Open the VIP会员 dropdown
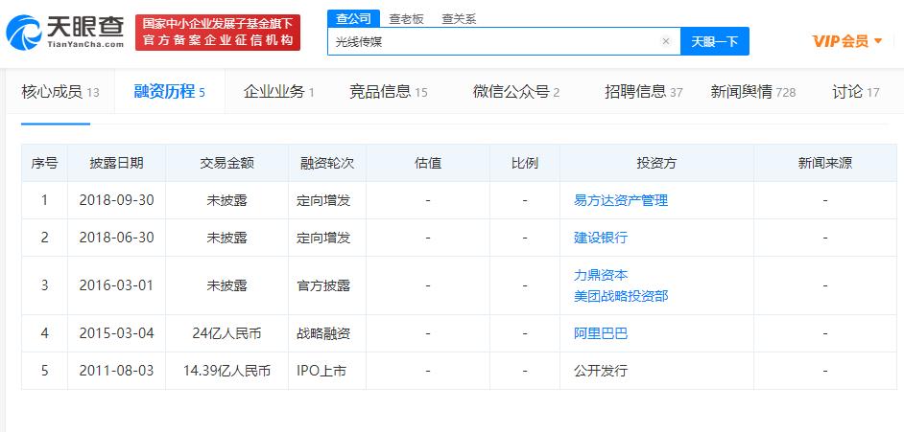The width and height of the screenshot is (904, 432). (x=847, y=41)
